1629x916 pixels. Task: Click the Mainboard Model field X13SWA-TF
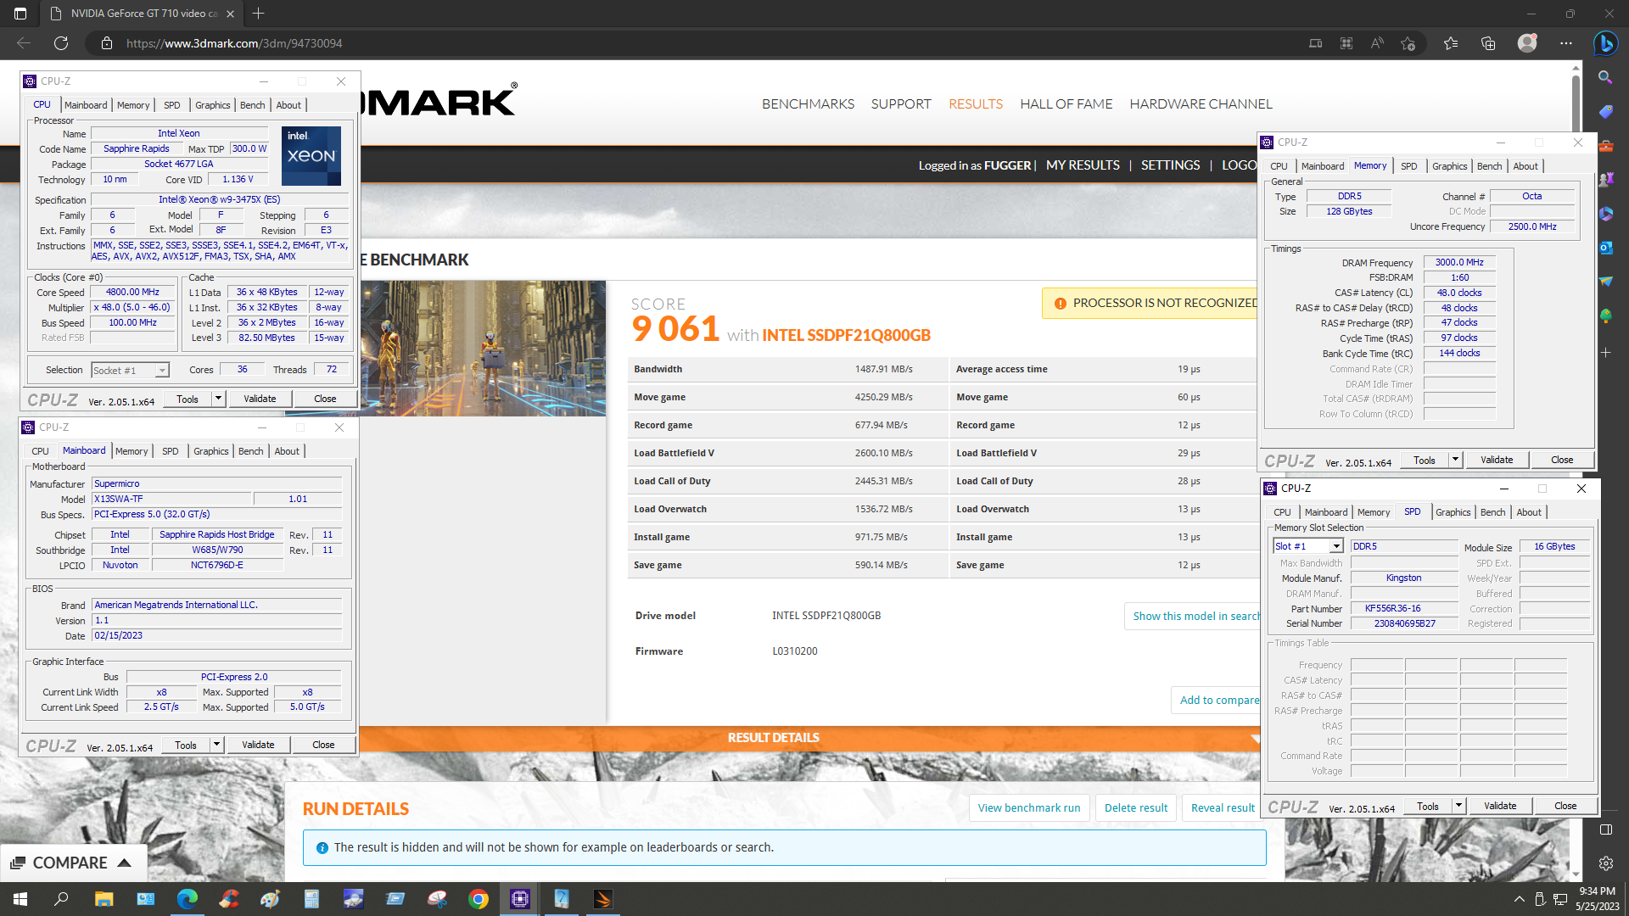[x=171, y=499]
